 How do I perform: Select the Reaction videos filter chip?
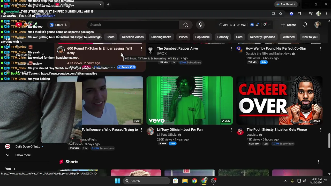coord(133,37)
